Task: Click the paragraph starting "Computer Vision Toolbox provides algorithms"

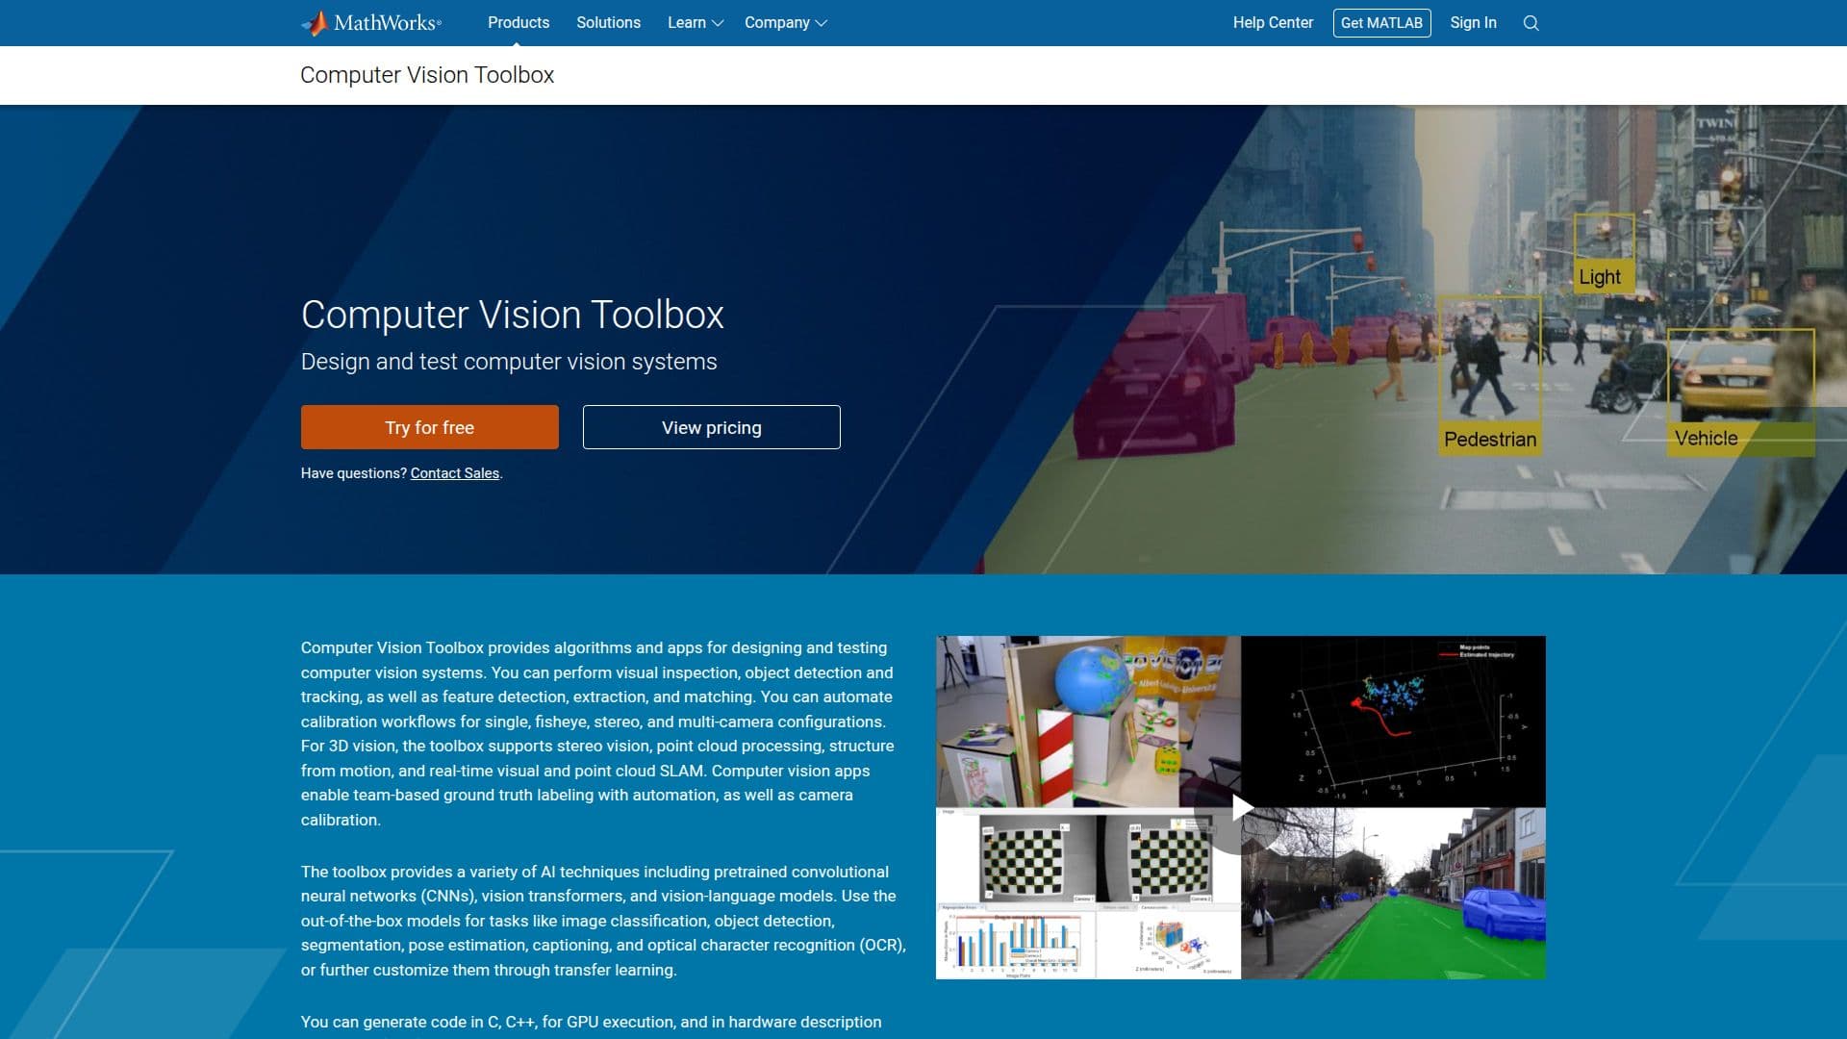Action: 598,734
